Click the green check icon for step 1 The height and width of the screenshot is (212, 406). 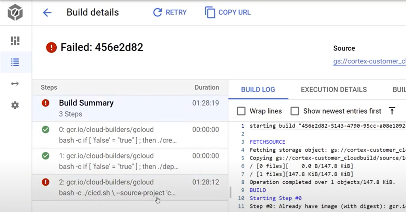click(45, 156)
